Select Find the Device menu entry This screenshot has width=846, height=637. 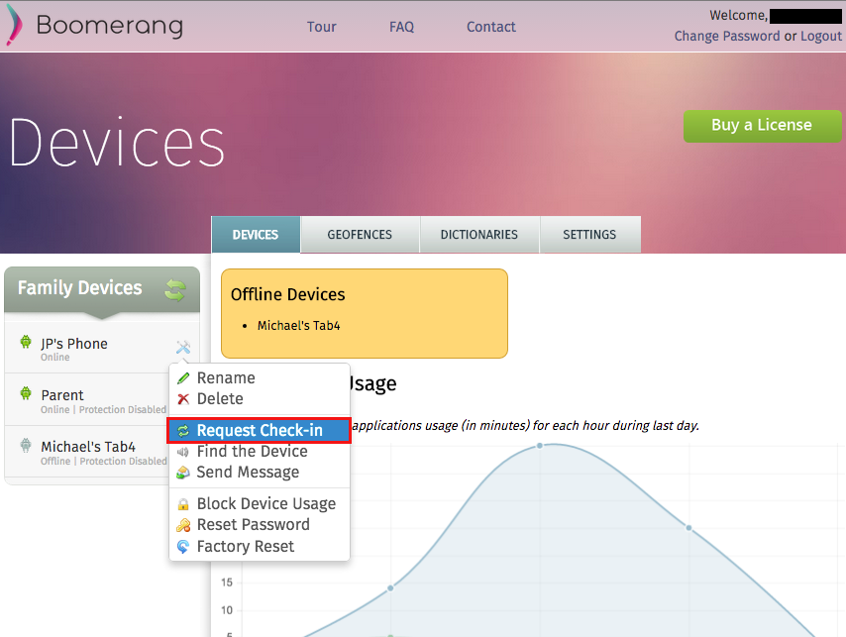click(x=260, y=452)
